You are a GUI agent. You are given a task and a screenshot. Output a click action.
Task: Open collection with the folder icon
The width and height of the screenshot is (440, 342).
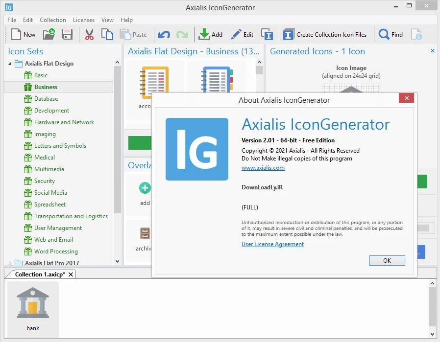(x=49, y=34)
